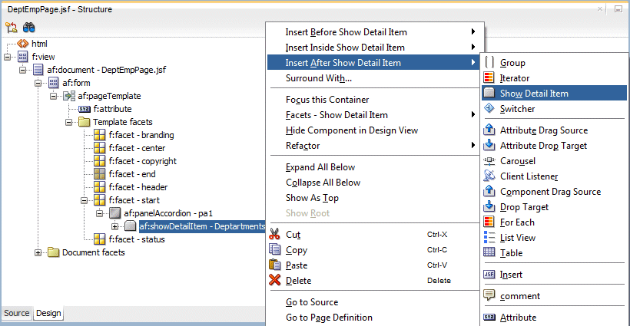Click the freeze view pin icon in toolbar

pyautogui.click(x=12, y=28)
